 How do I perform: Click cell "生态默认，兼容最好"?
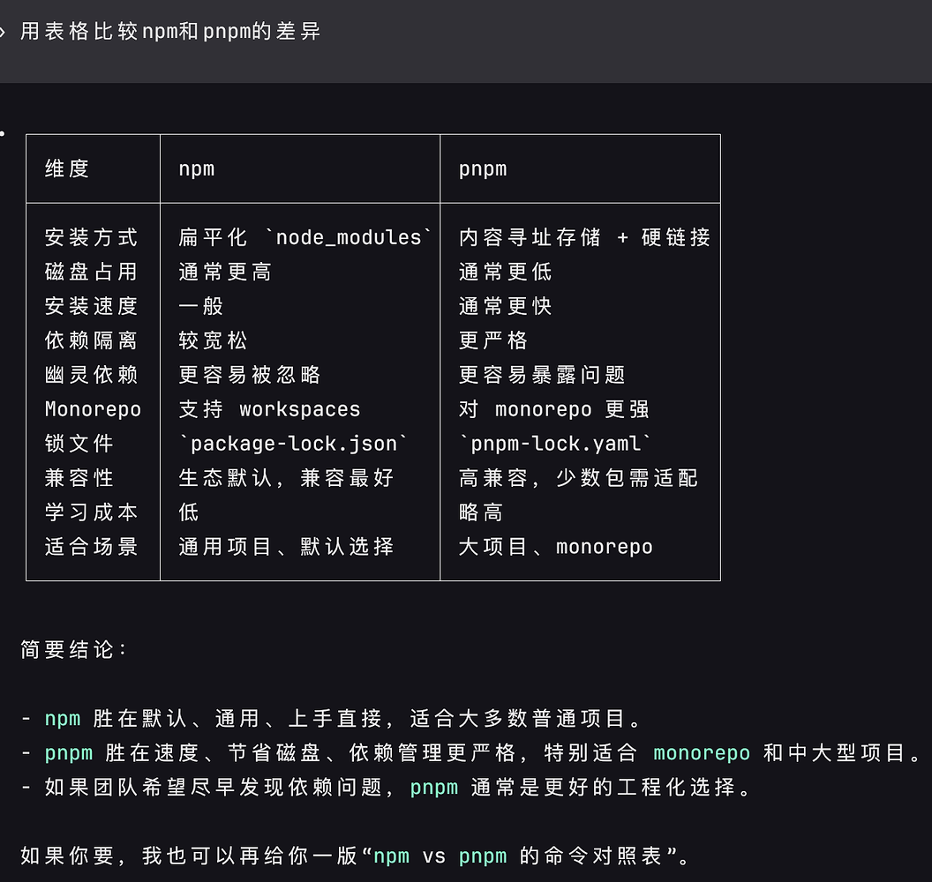click(287, 478)
